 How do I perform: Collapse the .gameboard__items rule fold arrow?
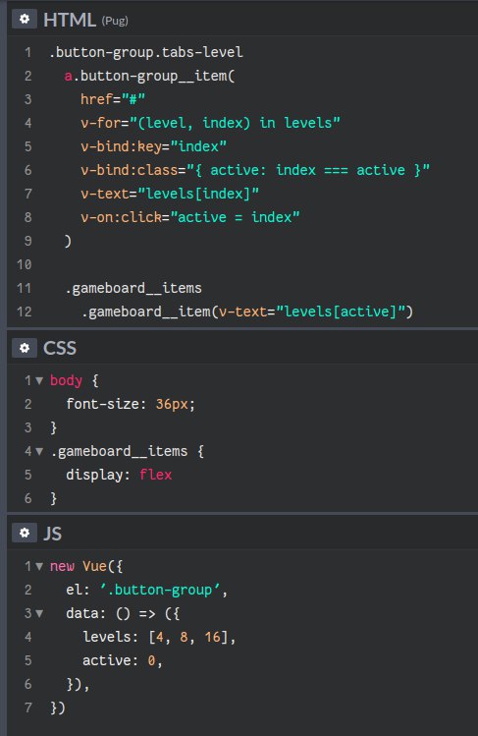[x=39, y=452]
